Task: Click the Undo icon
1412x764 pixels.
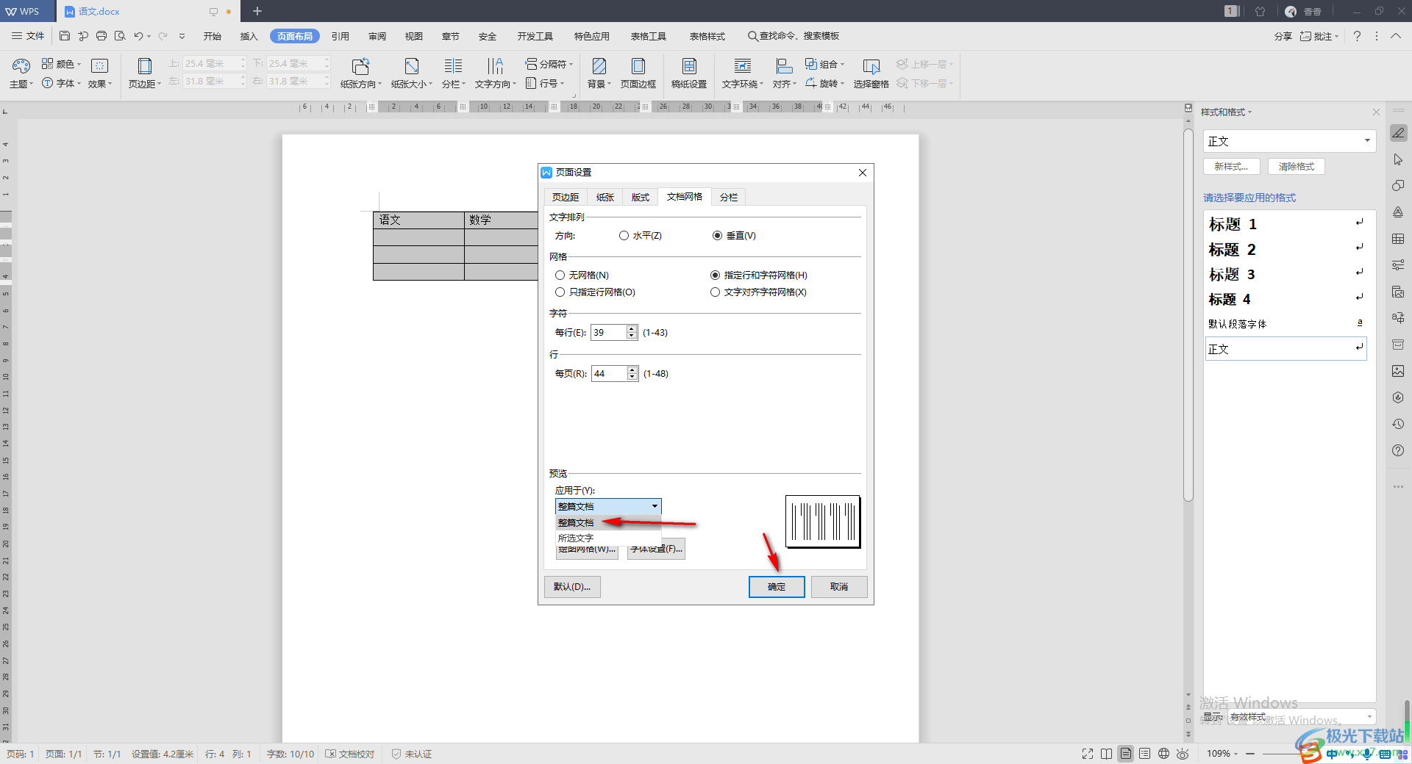Action: [138, 36]
